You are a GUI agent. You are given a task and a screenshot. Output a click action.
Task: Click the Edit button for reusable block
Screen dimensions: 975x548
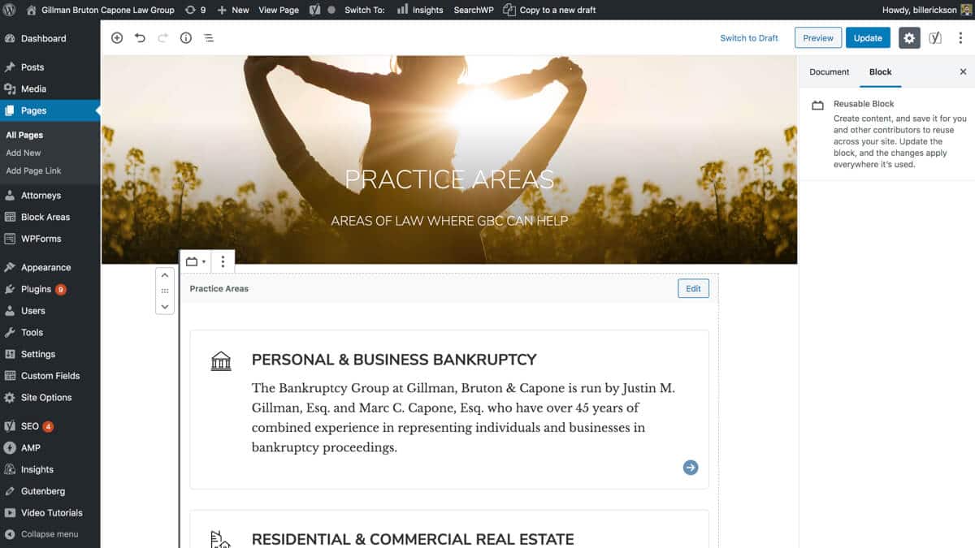click(x=693, y=288)
